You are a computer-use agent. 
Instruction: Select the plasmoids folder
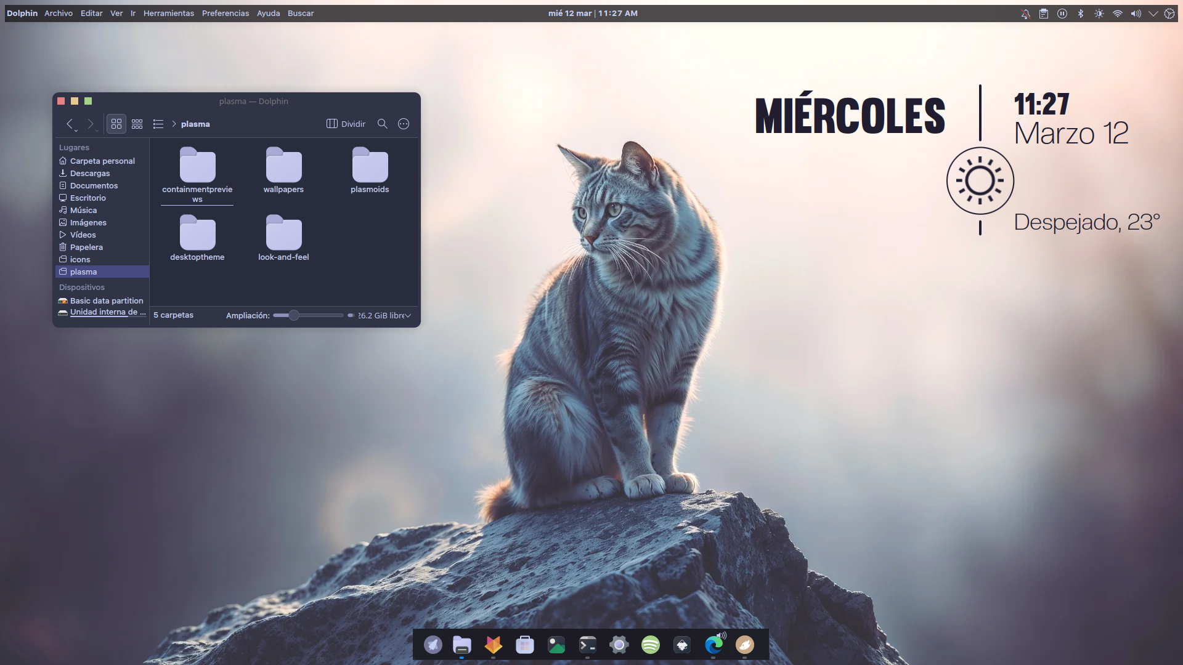(x=370, y=171)
